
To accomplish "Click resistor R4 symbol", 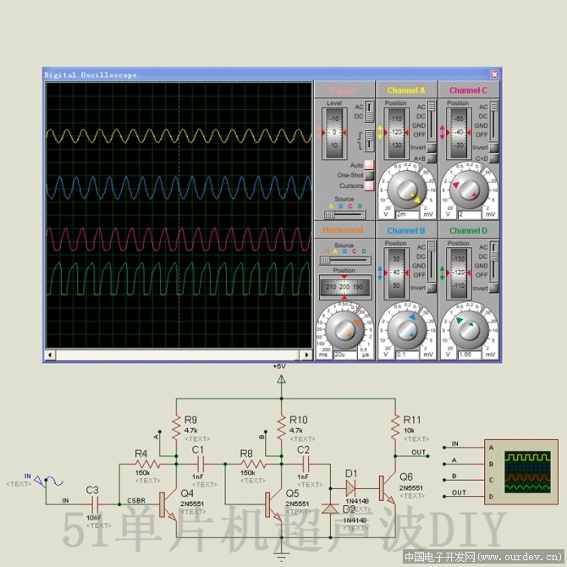I will click(x=147, y=464).
